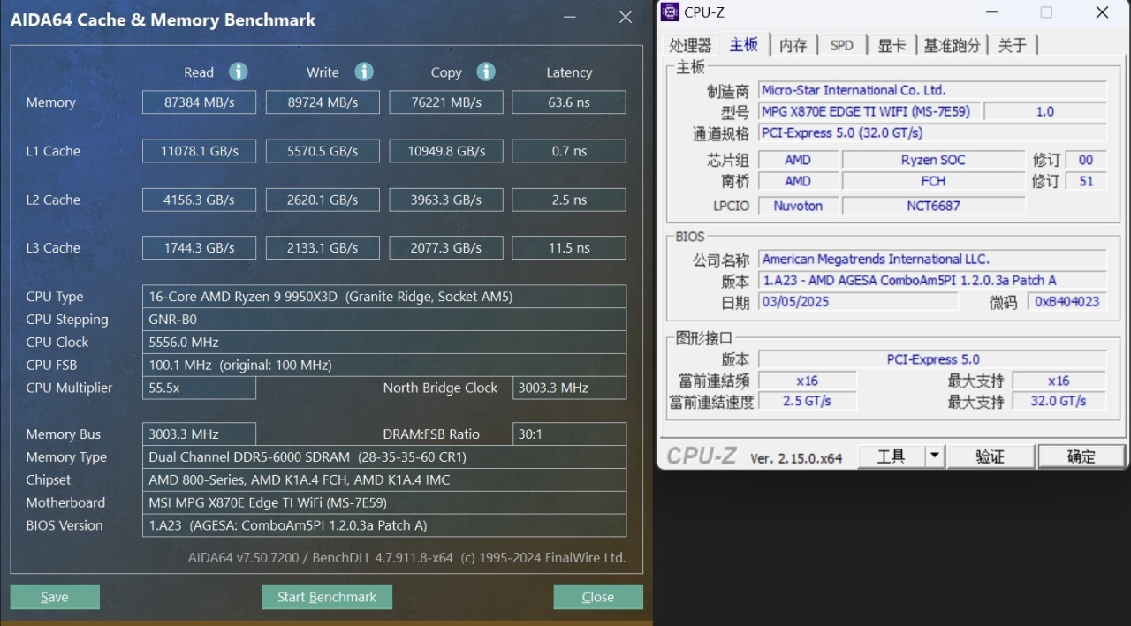
Task: Select the 主板 tab in CPU-Z
Action: (x=743, y=44)
